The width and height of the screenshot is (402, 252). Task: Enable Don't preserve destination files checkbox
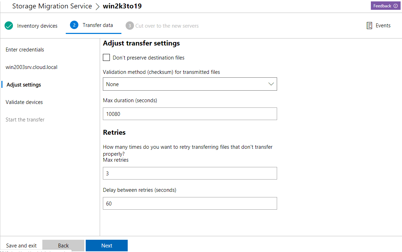(x=106, y=57)
